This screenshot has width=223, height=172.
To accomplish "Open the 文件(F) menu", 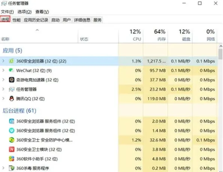I will pyautogui.click(x=8, y=12).
